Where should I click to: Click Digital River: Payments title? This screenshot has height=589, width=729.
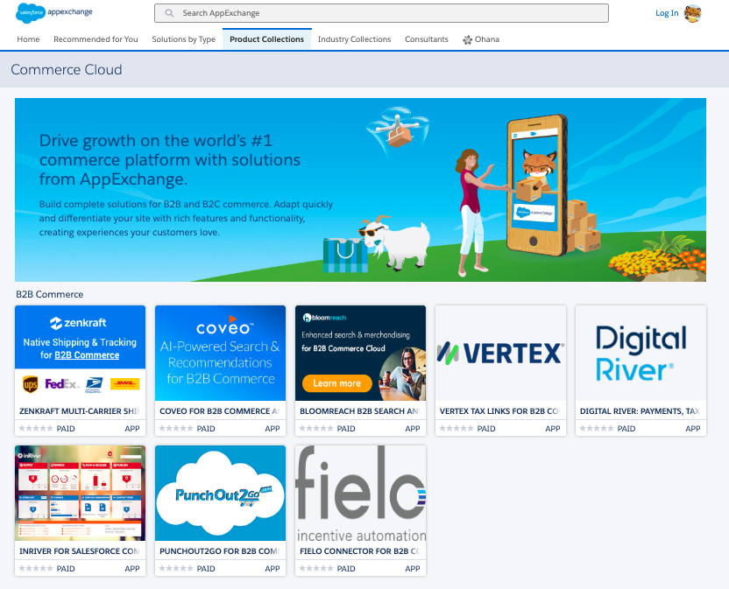641,411
